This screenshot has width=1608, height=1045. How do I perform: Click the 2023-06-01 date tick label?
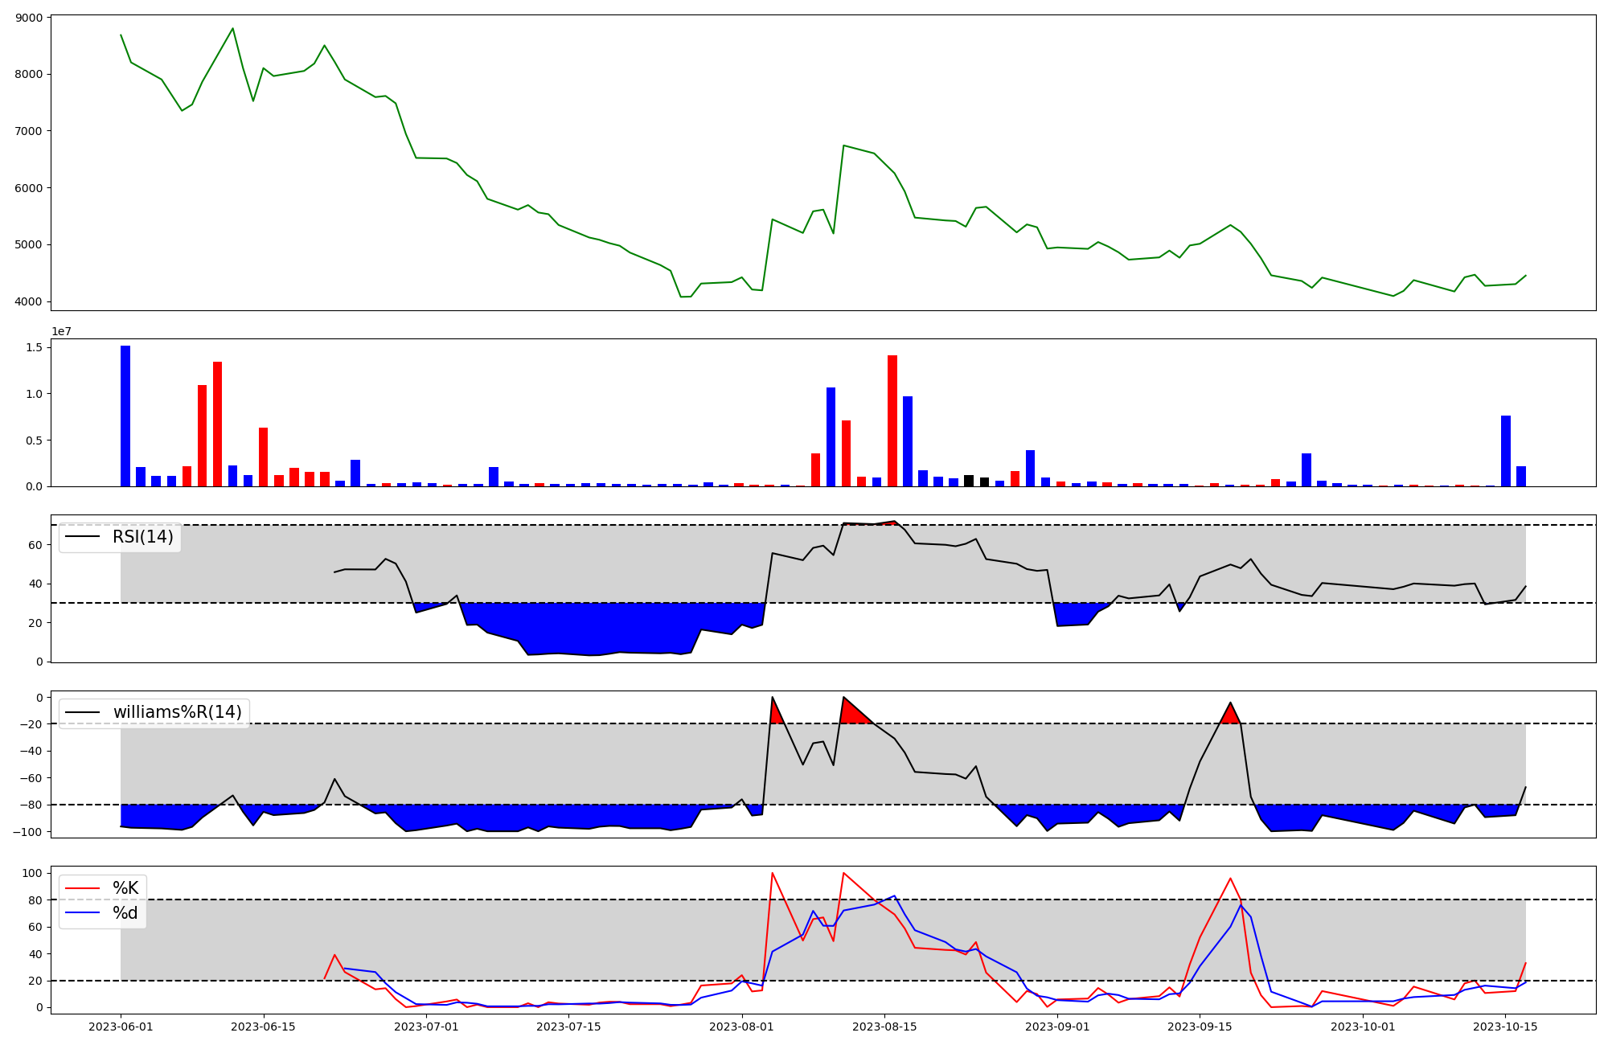pyautogui.click(x=121, y=1027)
